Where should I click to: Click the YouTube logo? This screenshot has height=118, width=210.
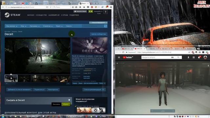coord(128,57)
